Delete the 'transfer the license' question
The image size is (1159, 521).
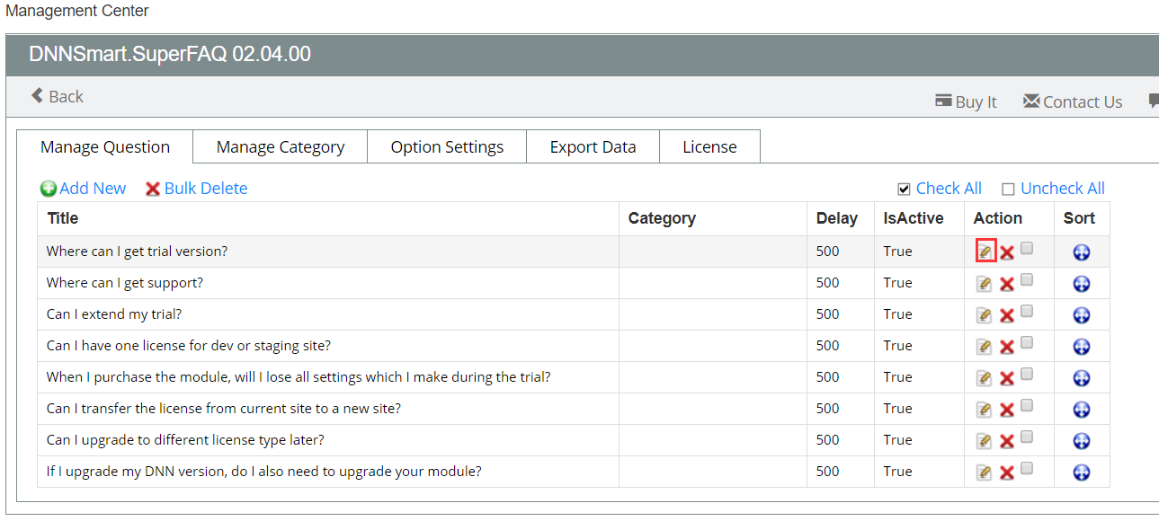pos(1007,410)
